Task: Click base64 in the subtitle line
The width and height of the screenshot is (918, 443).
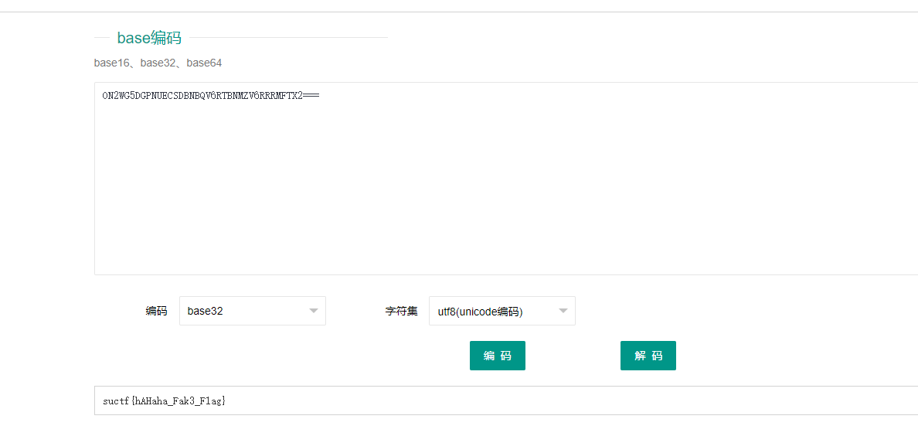Action: (x=204, y=63)
